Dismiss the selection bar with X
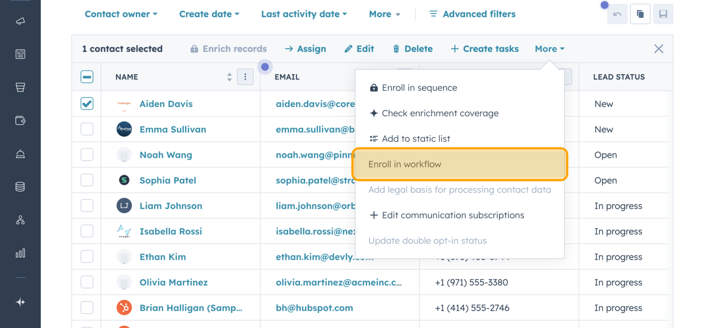This screenshot has width=704, height=328. [658, 49]
